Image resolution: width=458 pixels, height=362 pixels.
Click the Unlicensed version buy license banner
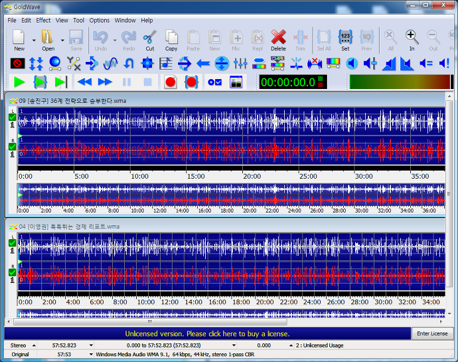[207, 333]
